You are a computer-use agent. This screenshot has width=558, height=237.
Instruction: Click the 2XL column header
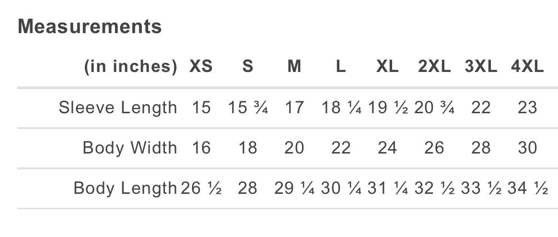434,67
